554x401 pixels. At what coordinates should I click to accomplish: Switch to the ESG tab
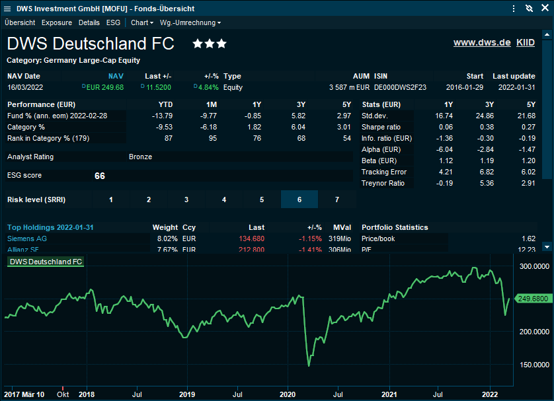114,22
